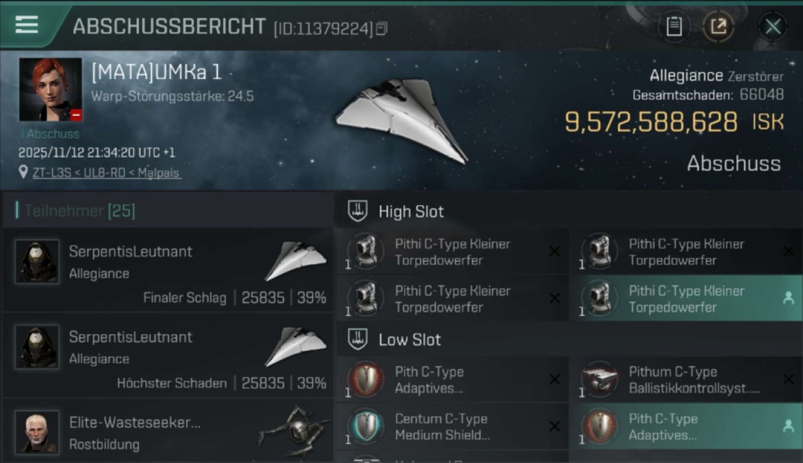Click the Centum C-Type Medium Shield module
This screenshot has width=803, height=463.
(x=451, y=427)
